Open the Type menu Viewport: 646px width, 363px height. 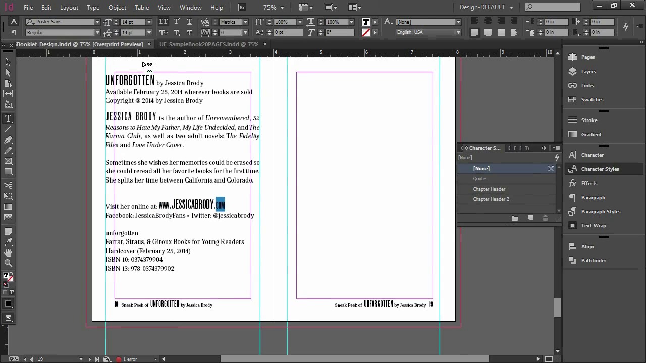[93, 8]
